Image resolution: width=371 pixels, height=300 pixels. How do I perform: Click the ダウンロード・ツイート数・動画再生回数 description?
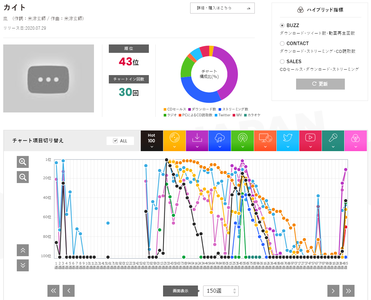click(317, 33)
